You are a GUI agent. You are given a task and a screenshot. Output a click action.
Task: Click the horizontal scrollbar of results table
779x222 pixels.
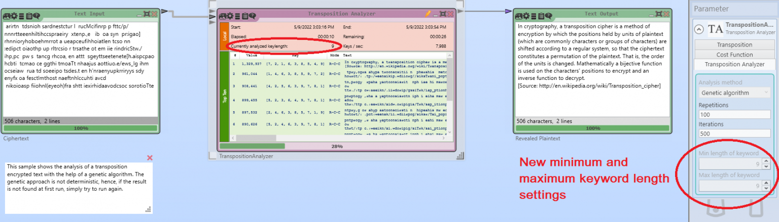click(339, 138)
